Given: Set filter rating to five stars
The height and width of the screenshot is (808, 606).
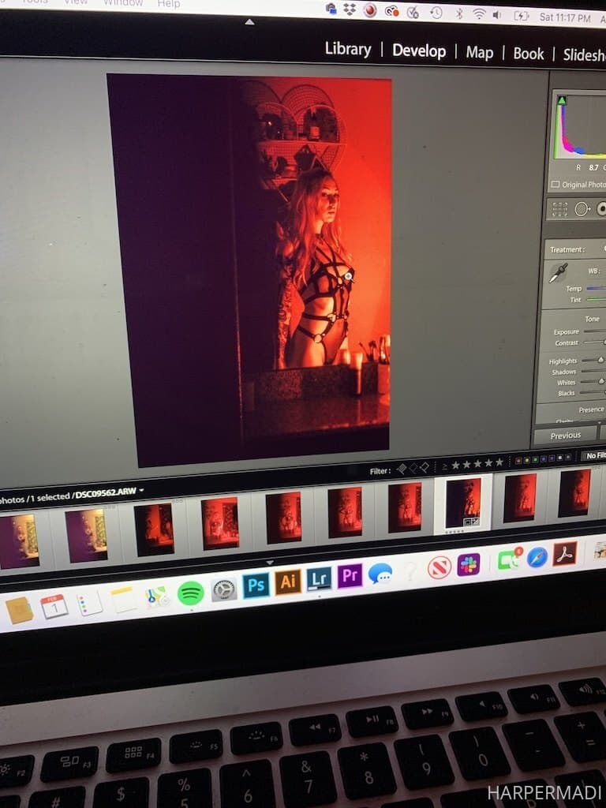Looking at the screenshot, I should tap(499, 462).
